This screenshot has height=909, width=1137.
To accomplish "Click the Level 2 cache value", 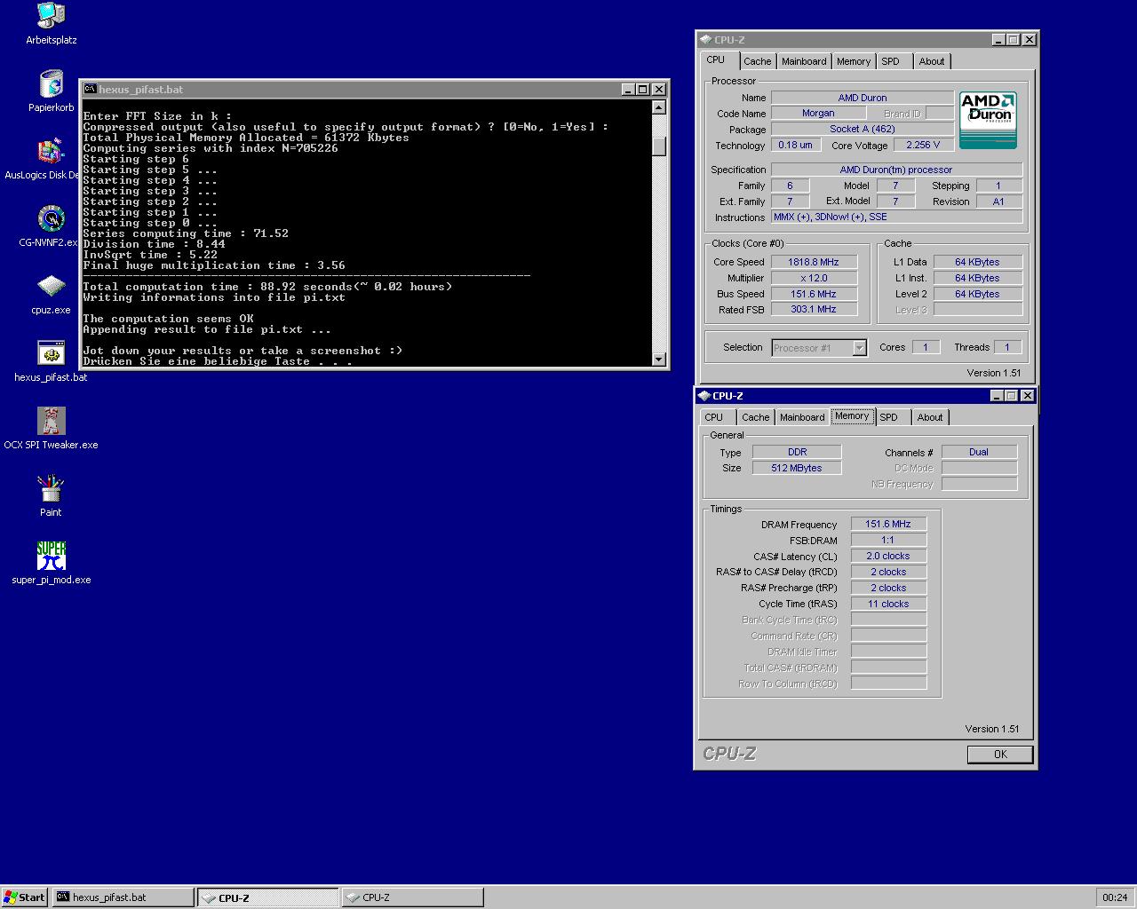I will pos(977,294).
